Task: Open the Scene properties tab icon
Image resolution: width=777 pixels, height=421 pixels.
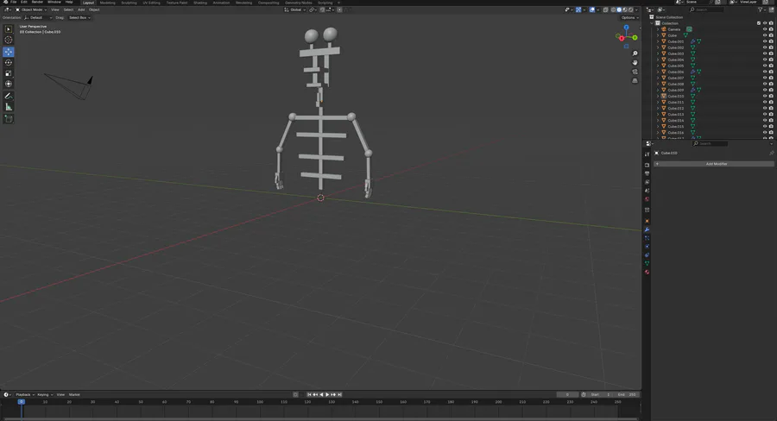Action: [x=647, y=190]
